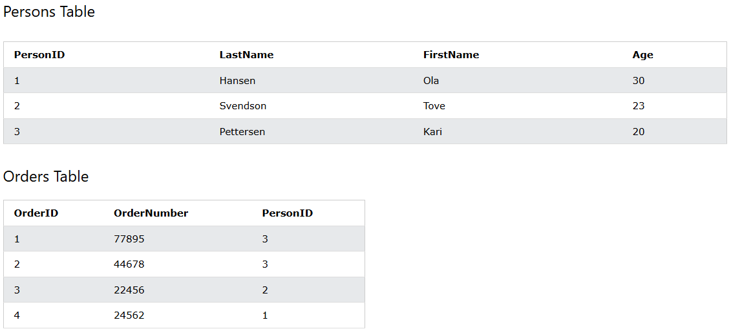
Task: Select order number 22456
Action: (129, 290)
